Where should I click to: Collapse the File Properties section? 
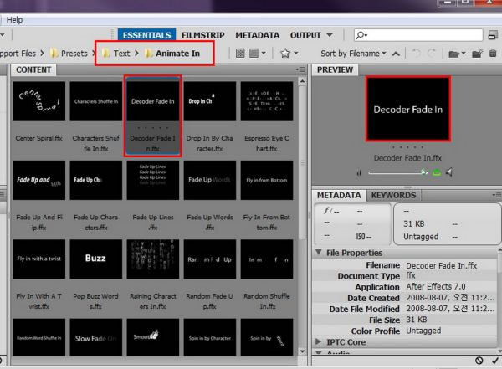(319, 252)
